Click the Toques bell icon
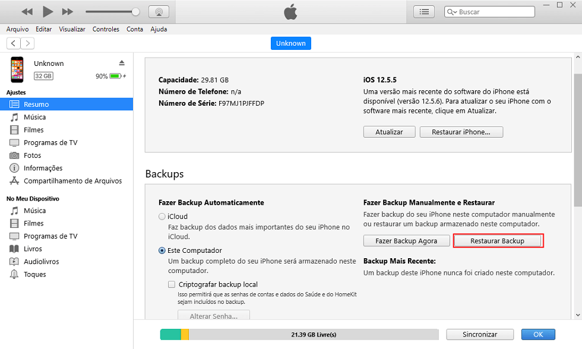The width and height of the screenshot is (582, 349). pyautogui.click(x=14, y=274)
